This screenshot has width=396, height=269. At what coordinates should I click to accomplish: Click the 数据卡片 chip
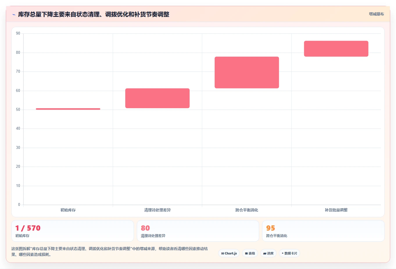pos(289,253)
